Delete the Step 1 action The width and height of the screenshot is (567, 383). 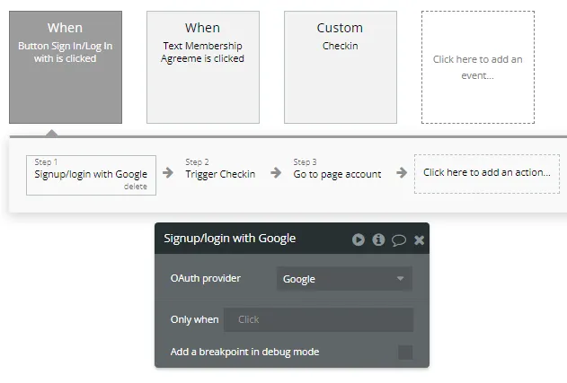[136, 187]
